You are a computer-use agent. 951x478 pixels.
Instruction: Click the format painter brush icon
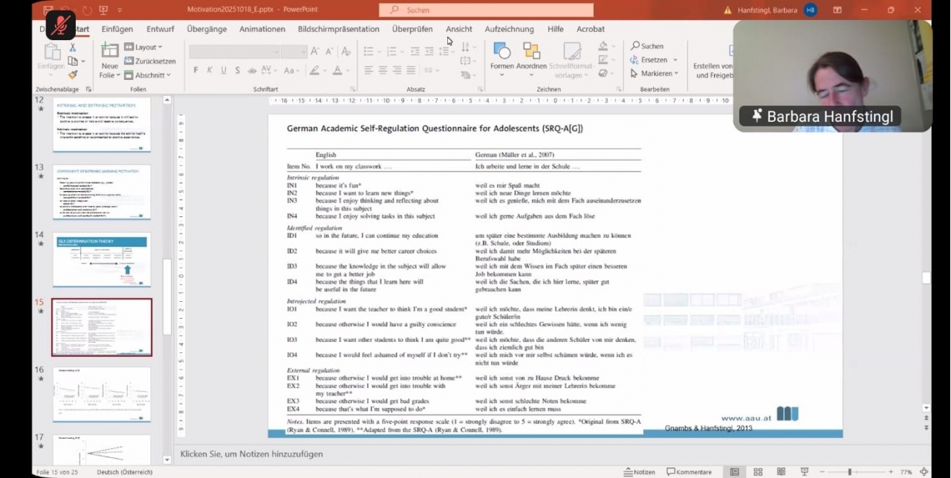pos(73,74)
